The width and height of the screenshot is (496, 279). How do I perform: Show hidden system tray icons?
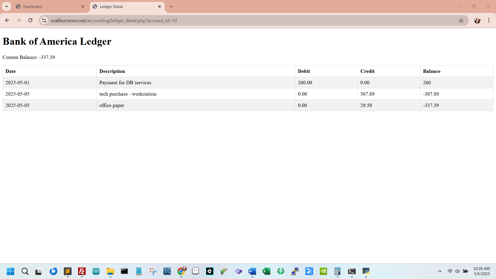(440, 271)
